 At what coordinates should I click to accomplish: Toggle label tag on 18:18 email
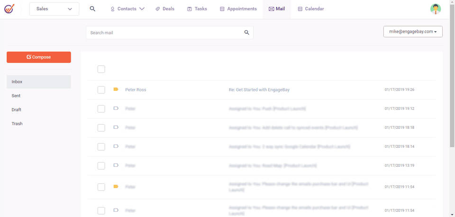[x=116, y=127]
